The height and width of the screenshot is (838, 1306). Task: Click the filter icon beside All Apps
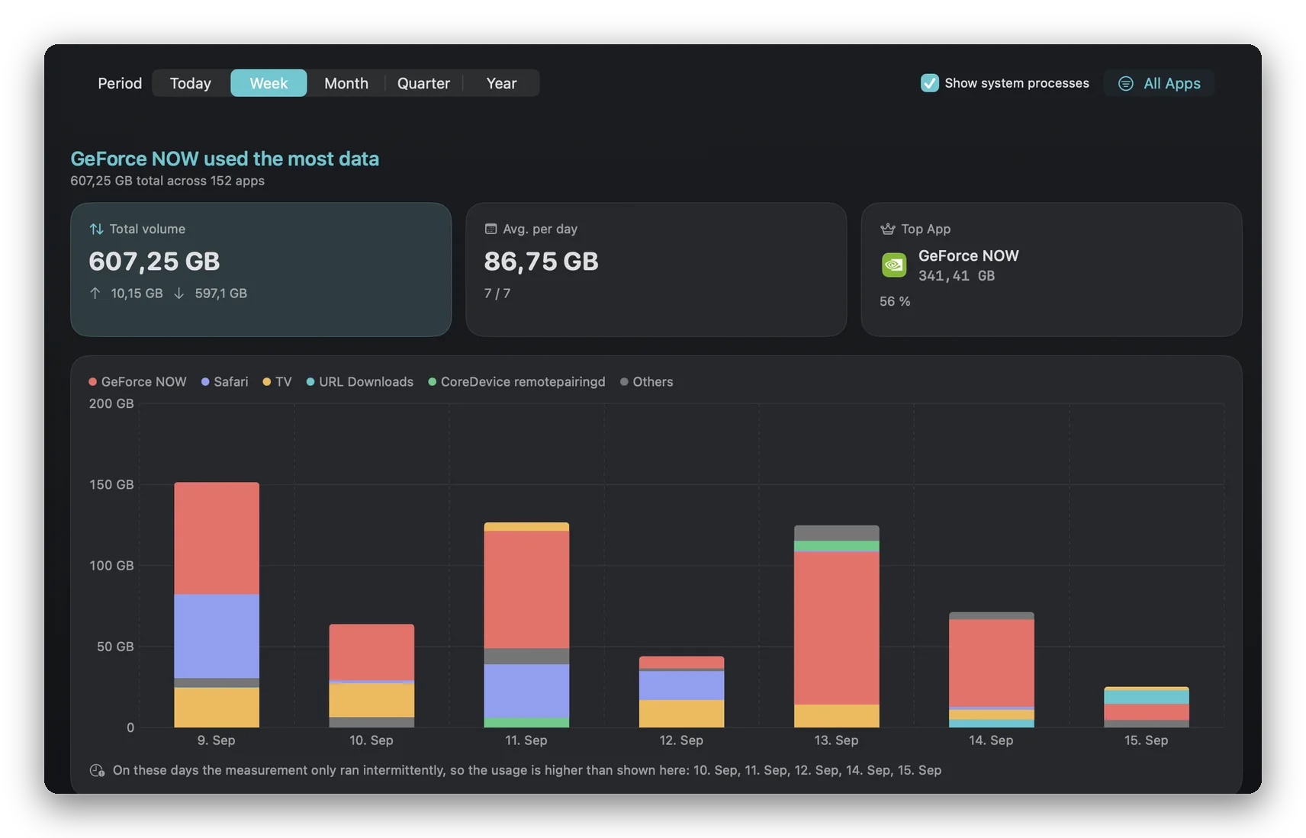point(1125,83)
